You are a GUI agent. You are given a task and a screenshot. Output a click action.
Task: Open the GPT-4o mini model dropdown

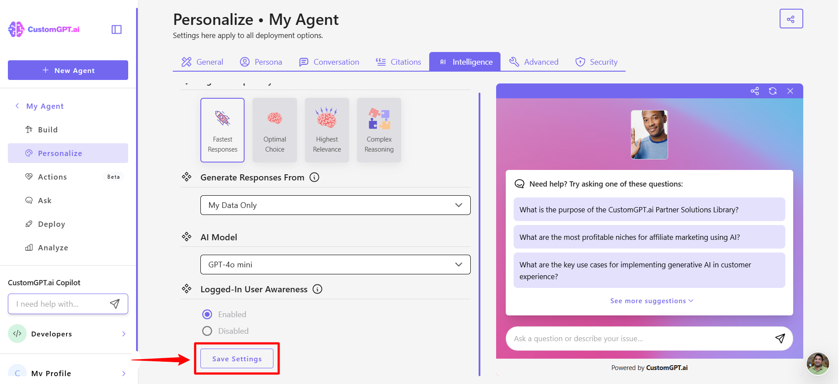pyautogui.click(x=335, y=265)
